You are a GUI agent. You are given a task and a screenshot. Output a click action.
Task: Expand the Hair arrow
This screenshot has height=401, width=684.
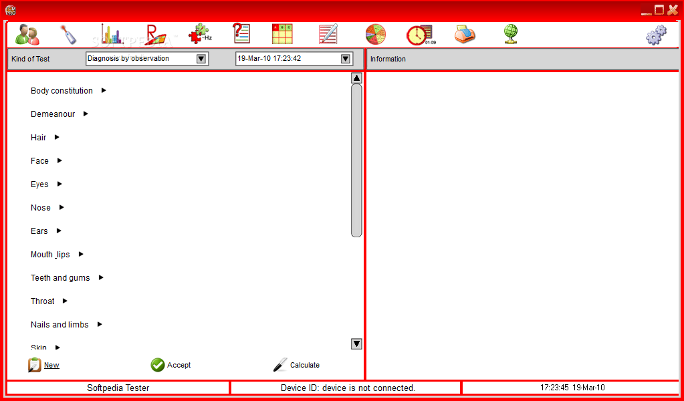point(57,137)
